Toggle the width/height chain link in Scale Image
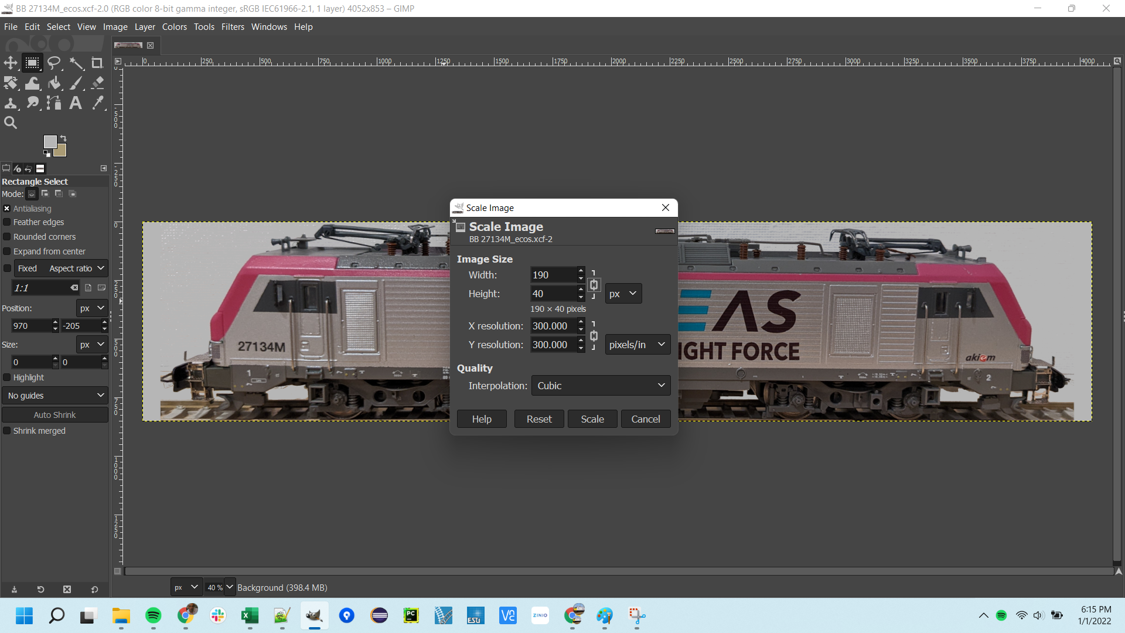1125x633 pixels. coord(594,285)
